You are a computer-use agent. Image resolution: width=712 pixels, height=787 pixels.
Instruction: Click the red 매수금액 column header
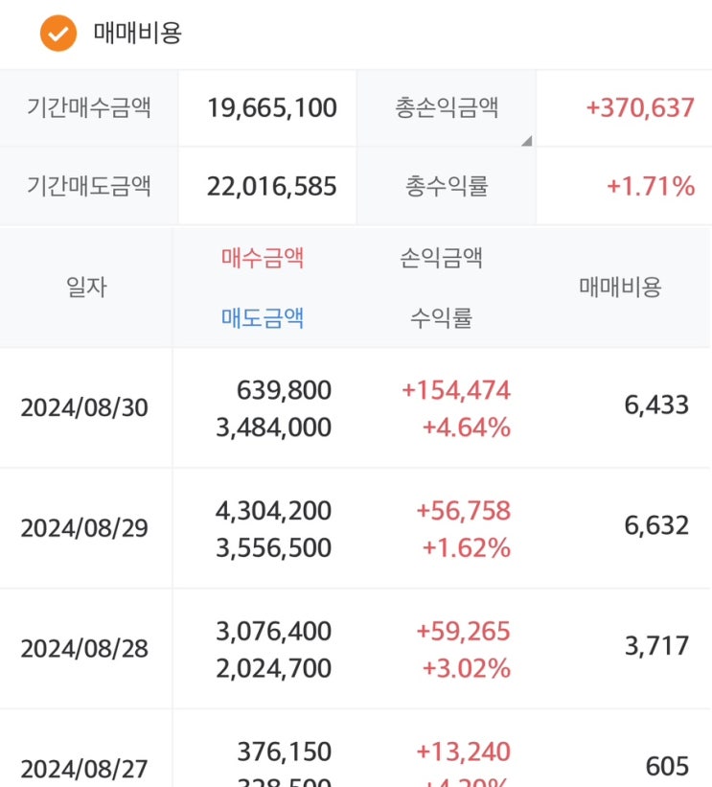(263, 258)
